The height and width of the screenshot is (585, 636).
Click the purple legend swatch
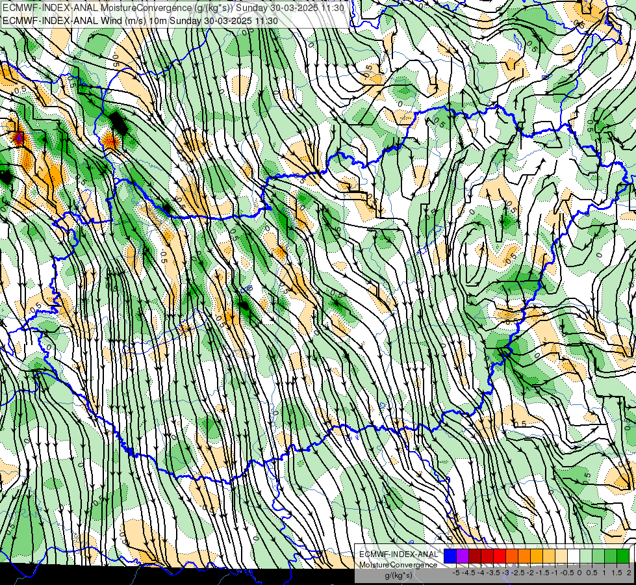pyautogui.click(x=463, y=556)
